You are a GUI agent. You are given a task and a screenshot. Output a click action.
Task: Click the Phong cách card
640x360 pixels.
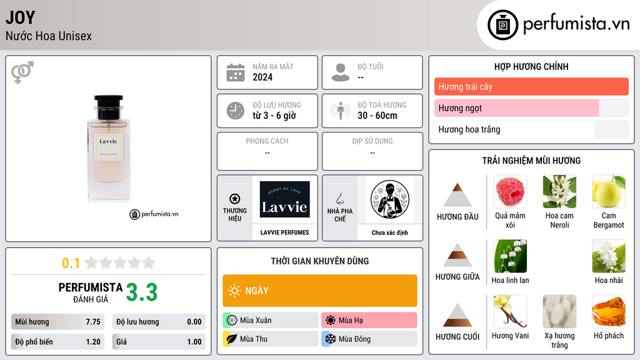pyautogui.click(x=267, y=151)
